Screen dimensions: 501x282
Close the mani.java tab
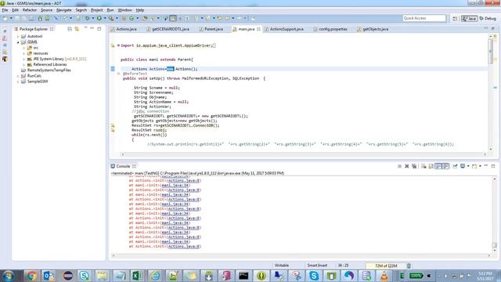[258, 29]
